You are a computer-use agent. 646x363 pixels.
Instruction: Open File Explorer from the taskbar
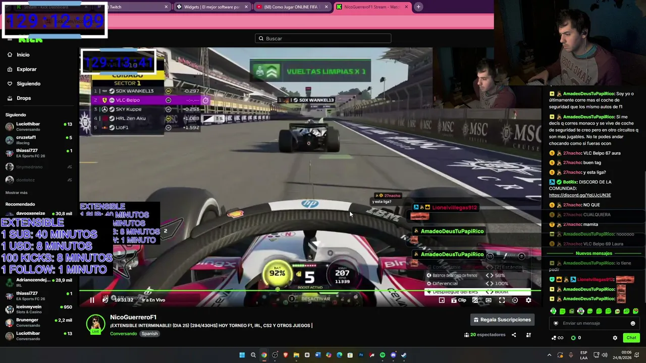pos(296,355)
